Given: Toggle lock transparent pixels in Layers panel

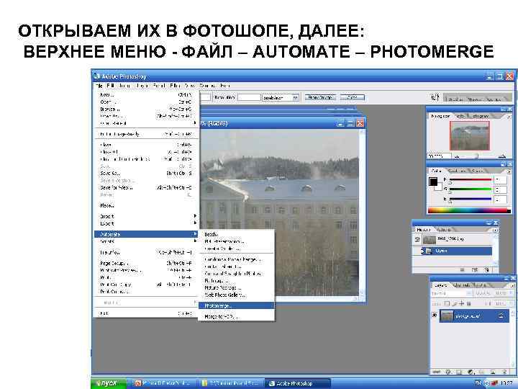Looking at the screenshot, I should (x=446, y=303).
